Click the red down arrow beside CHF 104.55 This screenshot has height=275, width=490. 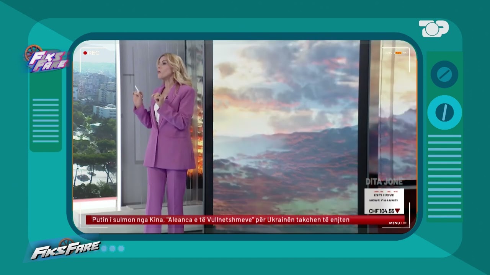pyautogui.click(x=397, y=211)
